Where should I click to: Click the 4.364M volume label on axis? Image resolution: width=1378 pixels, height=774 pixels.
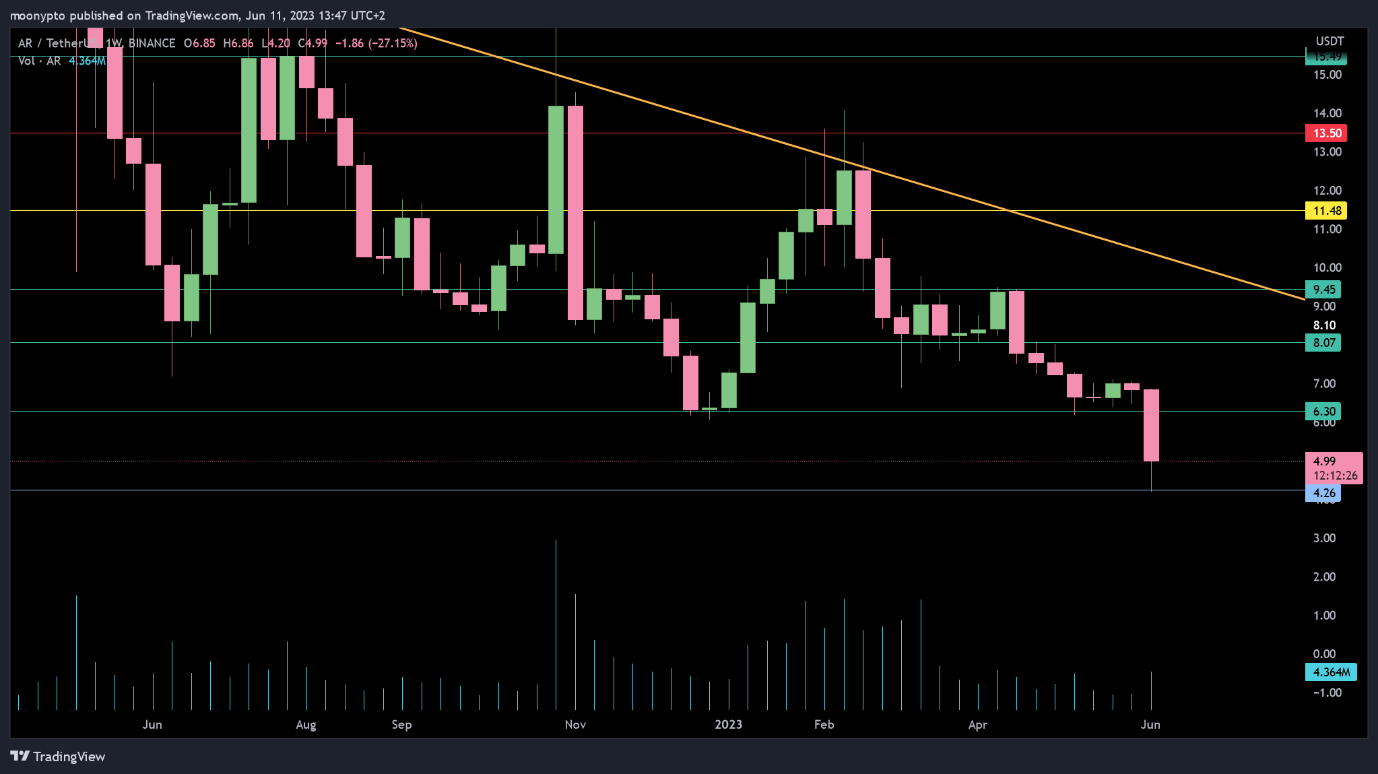1331,672
